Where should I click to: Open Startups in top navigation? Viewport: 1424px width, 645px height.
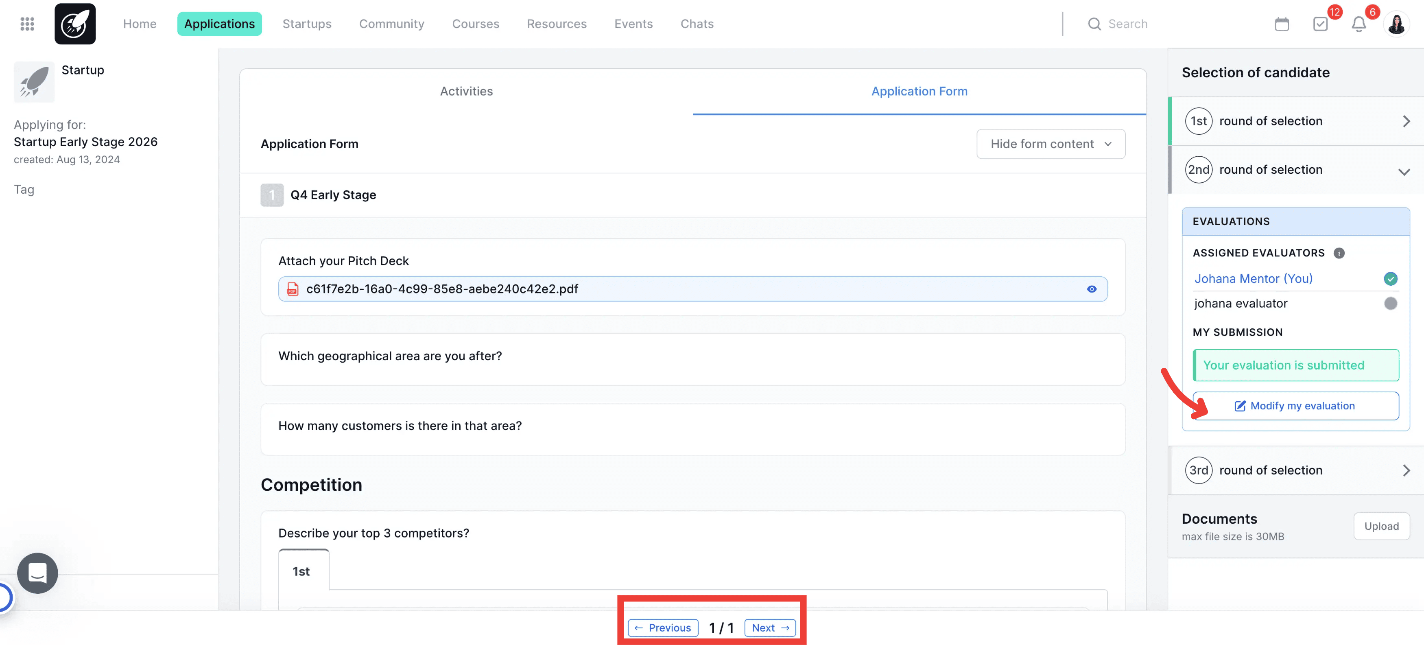307,24
